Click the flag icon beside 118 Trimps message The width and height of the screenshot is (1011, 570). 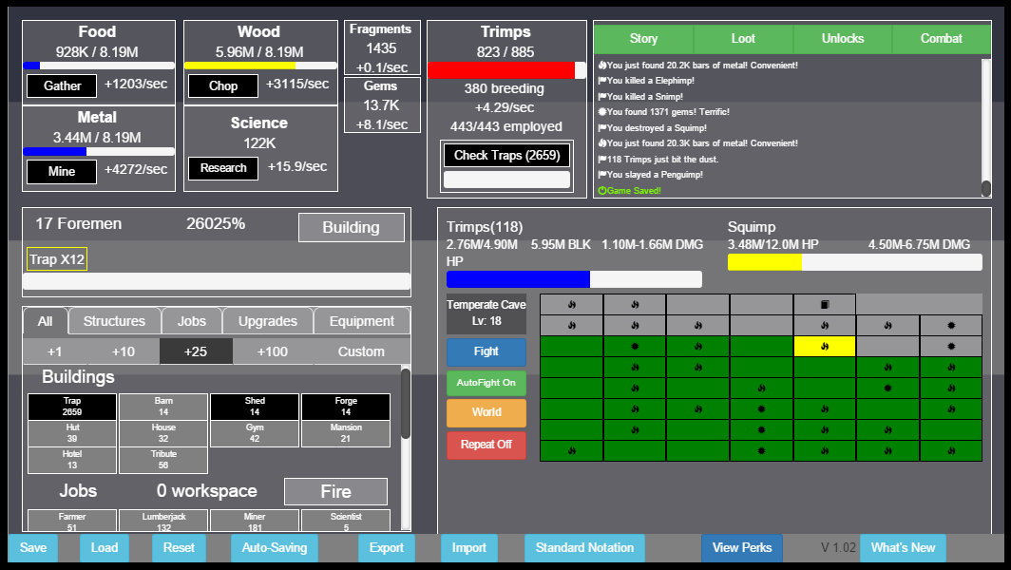601,160
